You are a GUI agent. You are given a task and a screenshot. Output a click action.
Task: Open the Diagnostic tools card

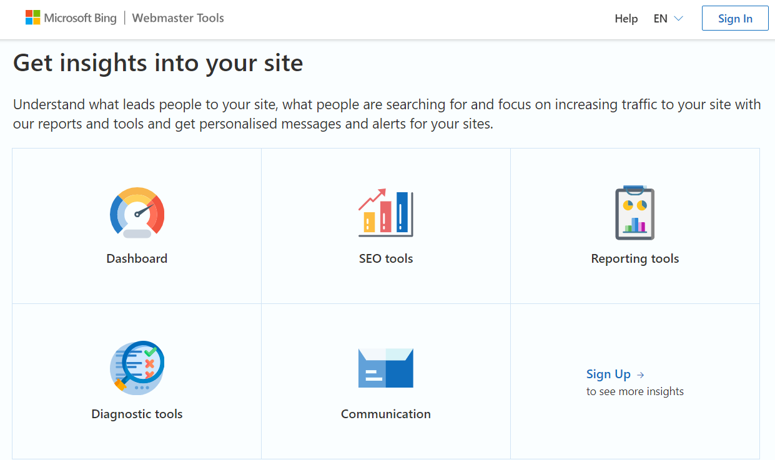click(137, 381)
